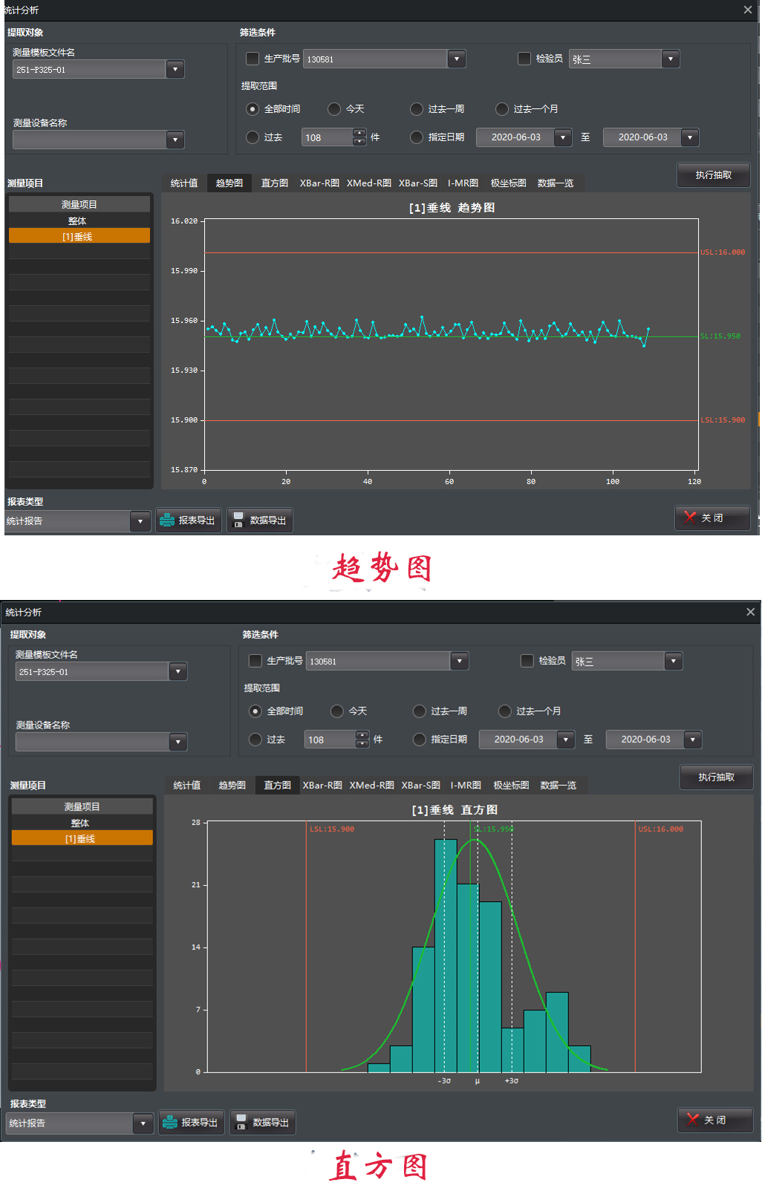Close the histogram 统计分析 window via title-bar X
The height and width of the screenshot is (1188, 765).
(750, 612)
